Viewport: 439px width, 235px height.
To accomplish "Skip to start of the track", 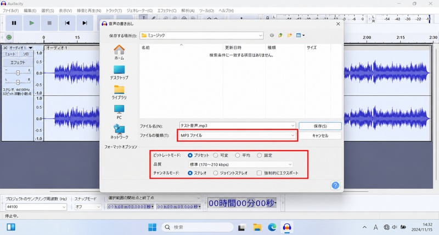I will (x=67, y=23).
